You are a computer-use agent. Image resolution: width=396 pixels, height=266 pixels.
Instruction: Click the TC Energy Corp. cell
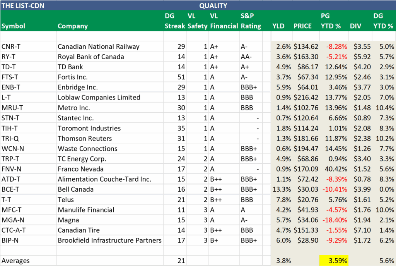point(110,159)
